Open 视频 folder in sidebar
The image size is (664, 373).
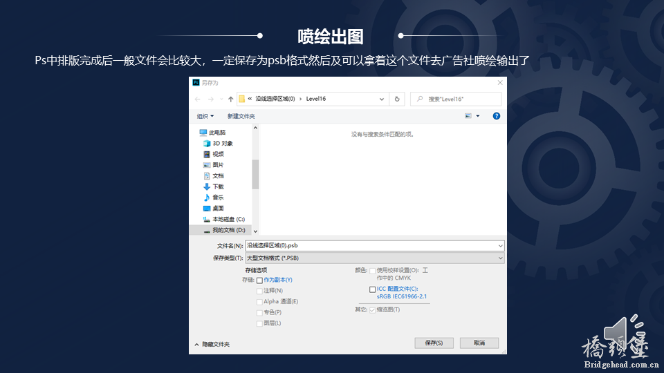(214, 154)
